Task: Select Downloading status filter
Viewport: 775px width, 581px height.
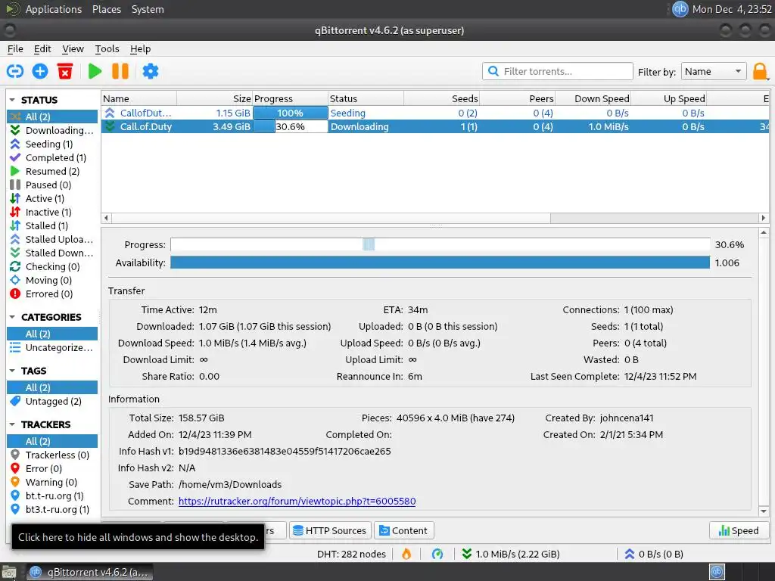Action: [x=52, y=130]
